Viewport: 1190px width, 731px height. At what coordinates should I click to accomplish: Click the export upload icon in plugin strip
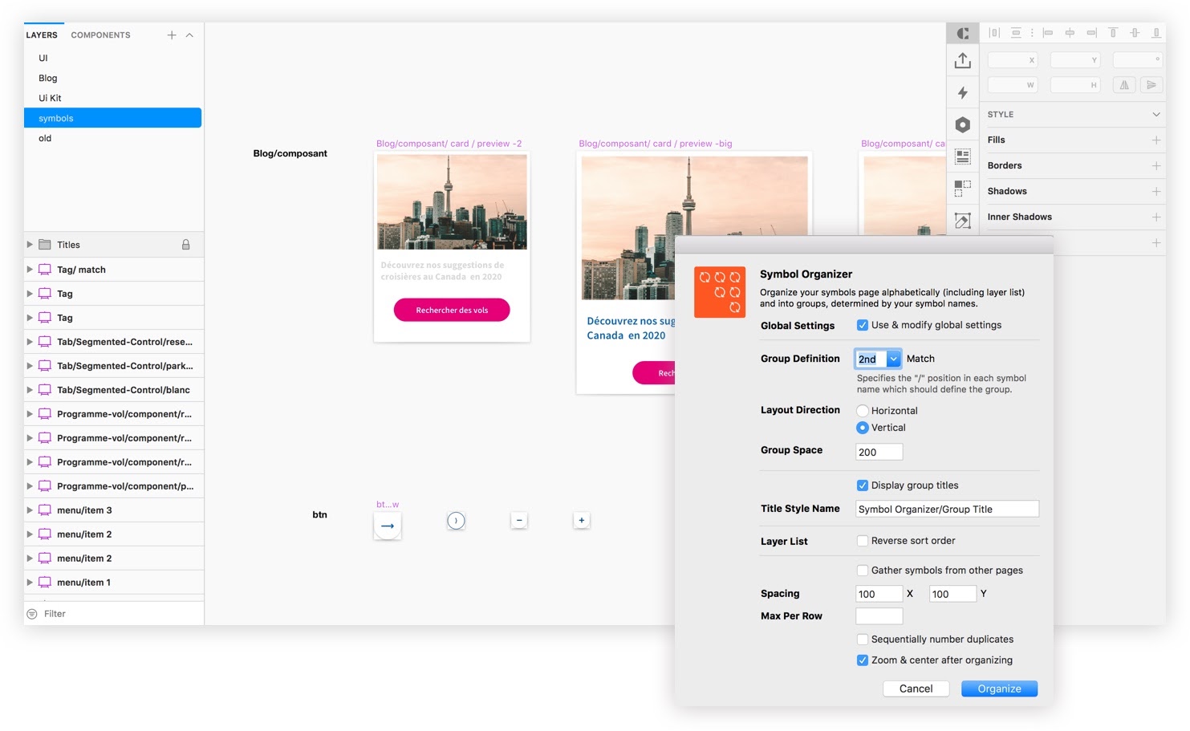[x=962, y=61]
